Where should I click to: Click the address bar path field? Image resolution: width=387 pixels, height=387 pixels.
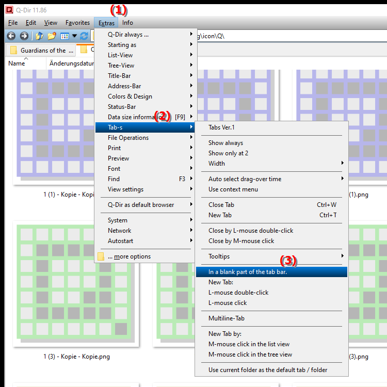pyautogui.click(x=291, y=36)
